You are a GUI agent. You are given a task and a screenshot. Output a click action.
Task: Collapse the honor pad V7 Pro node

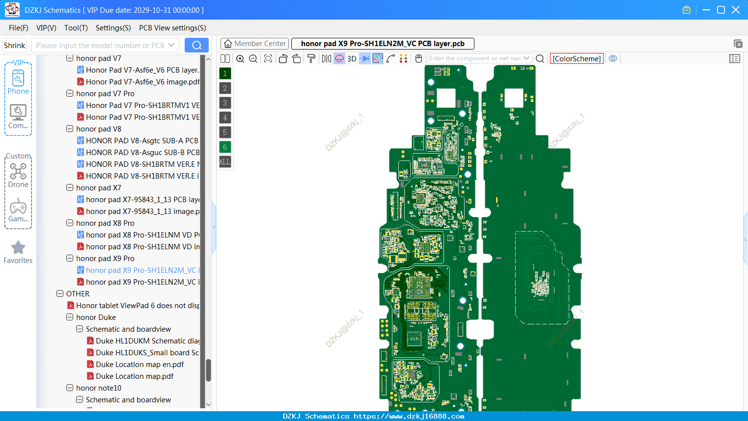click(70, 93)
